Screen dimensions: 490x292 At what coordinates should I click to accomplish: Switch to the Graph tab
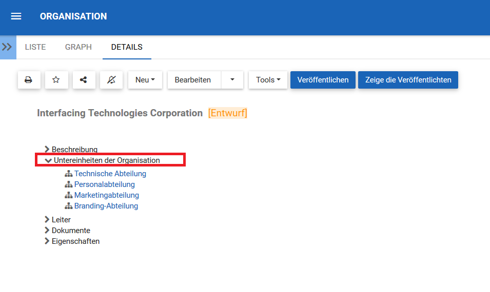coord(79,47)
